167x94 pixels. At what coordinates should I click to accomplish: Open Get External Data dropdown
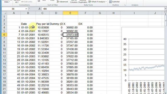(x=7, y=2)
